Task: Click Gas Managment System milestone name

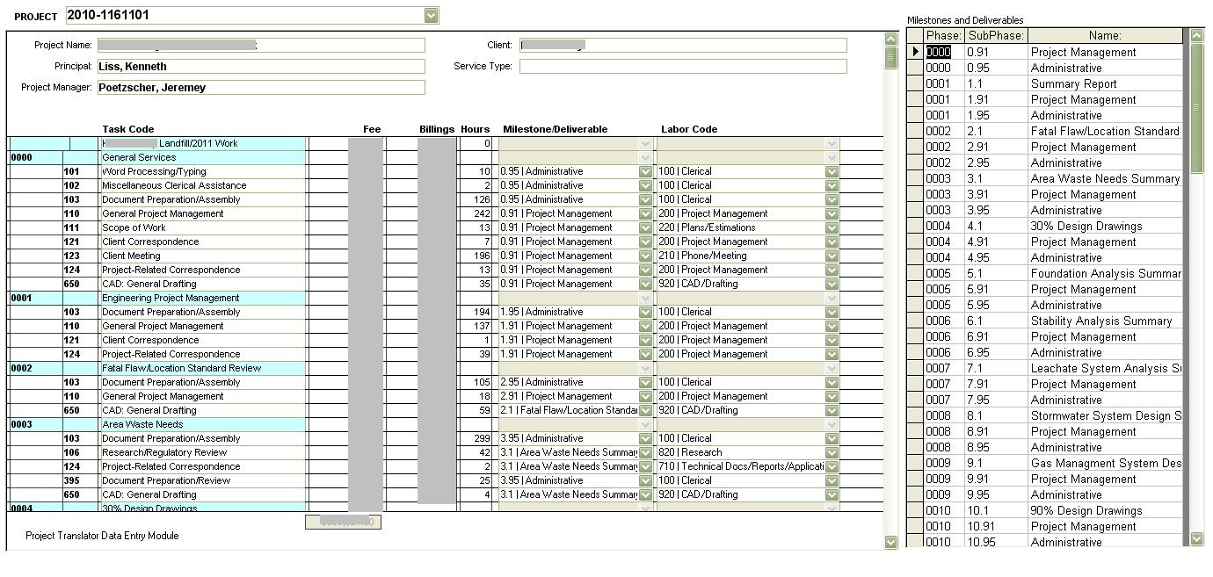Action: point(1105,463)
